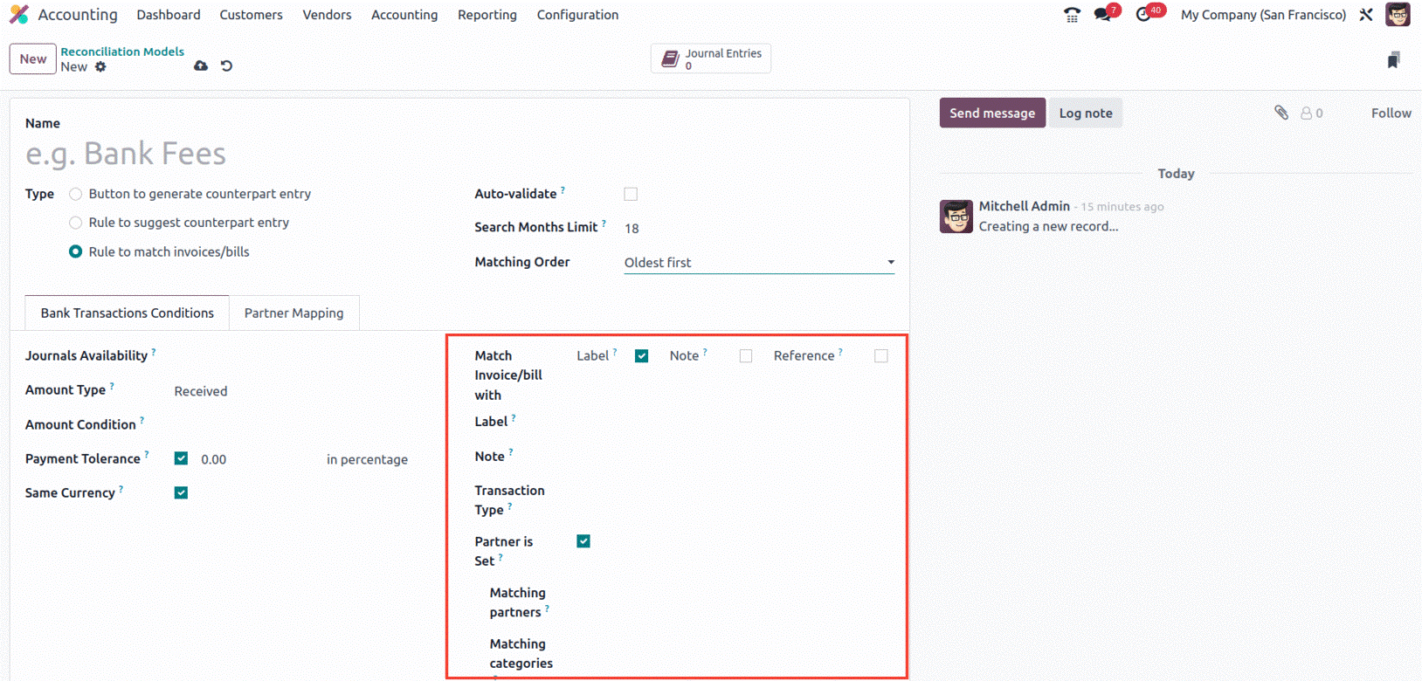1422x681 pixels.
Task: Open the activities clock icon
Action: (1143, 15)
